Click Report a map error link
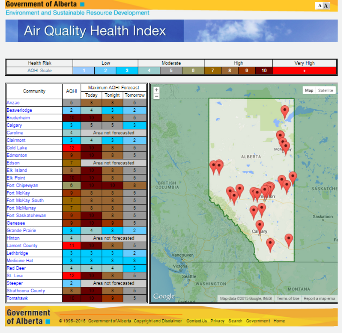Screen dimensions: 342x333 319,298
